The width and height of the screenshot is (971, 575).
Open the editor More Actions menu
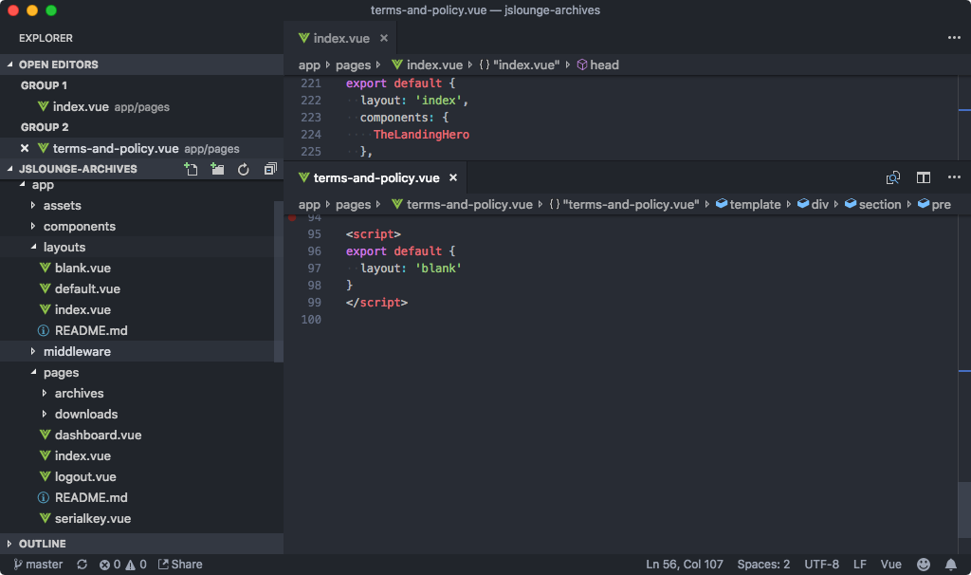[x=954, y=176]
